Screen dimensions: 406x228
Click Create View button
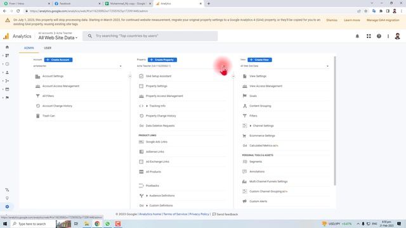[259, 60]
